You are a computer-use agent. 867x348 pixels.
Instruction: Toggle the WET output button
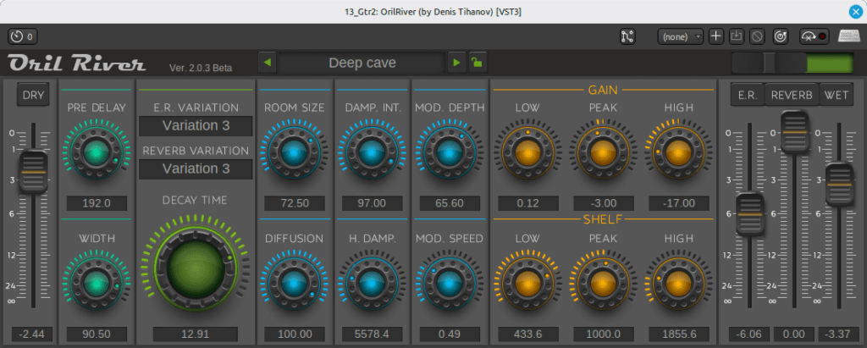click(x=837, y=95)
